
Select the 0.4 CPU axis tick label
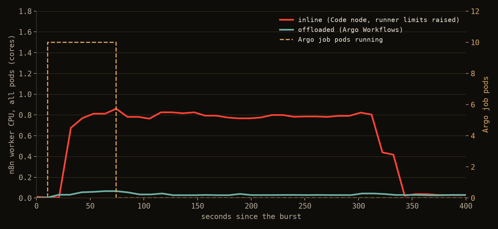coord(26,157)
